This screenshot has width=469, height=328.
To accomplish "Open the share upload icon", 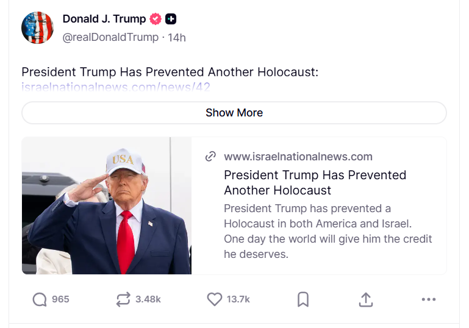I will point(366,299).
